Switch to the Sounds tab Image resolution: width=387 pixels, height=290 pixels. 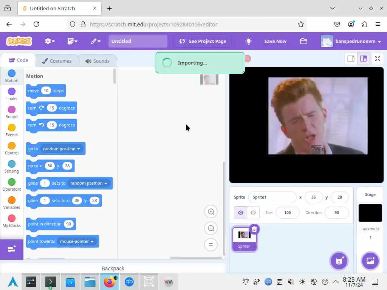(98, 61)
